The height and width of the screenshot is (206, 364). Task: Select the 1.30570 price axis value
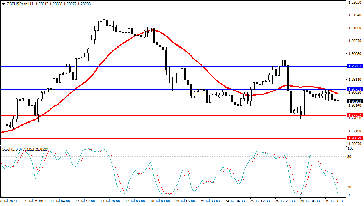354,41
